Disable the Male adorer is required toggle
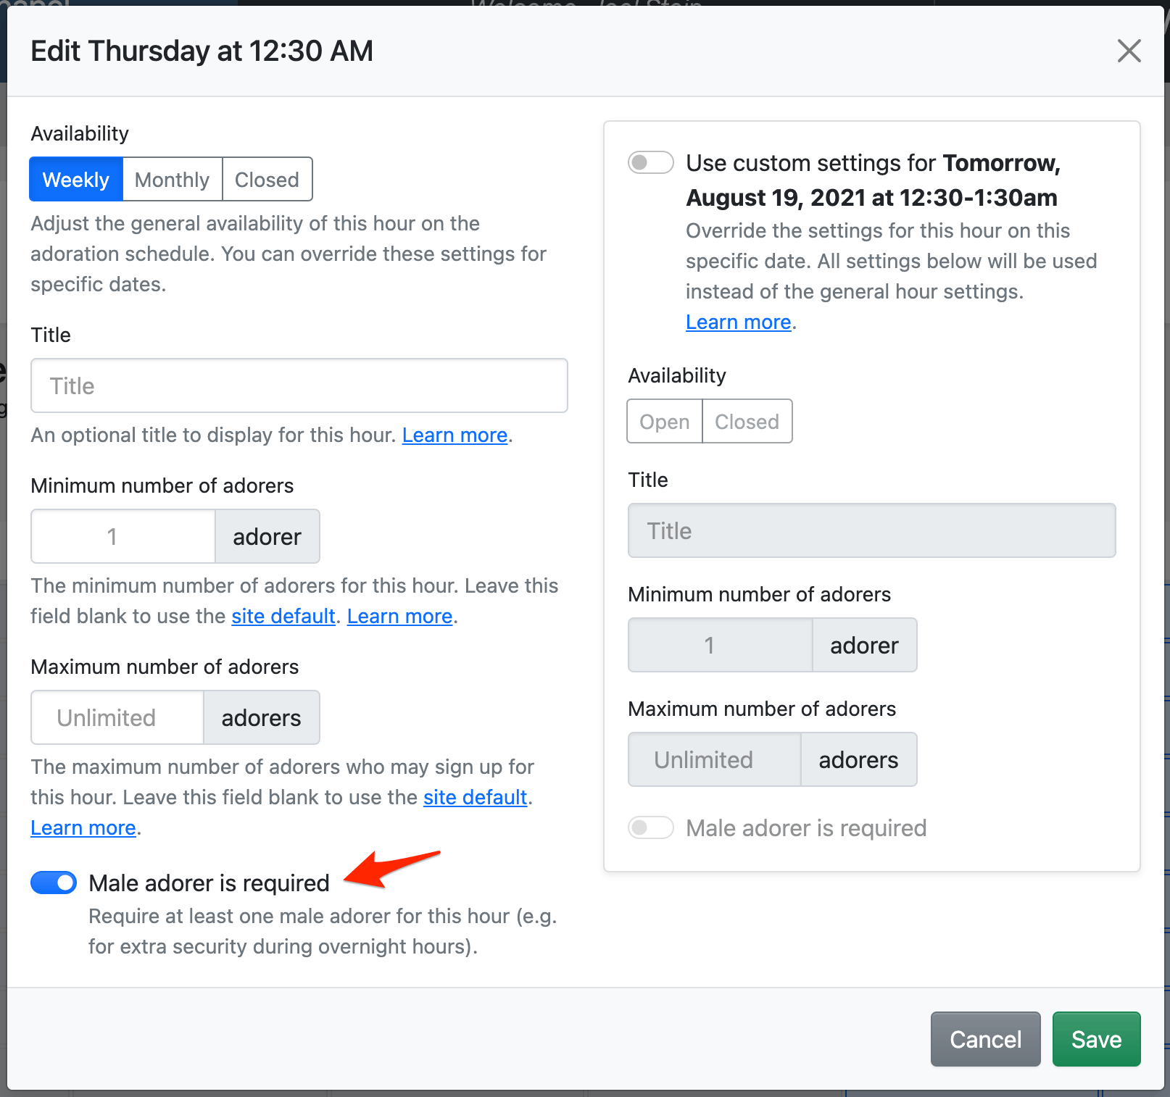 pos(54,883)
